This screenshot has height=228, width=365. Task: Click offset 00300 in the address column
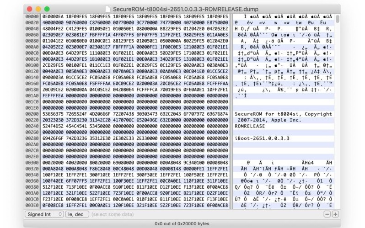pos(32,163)
